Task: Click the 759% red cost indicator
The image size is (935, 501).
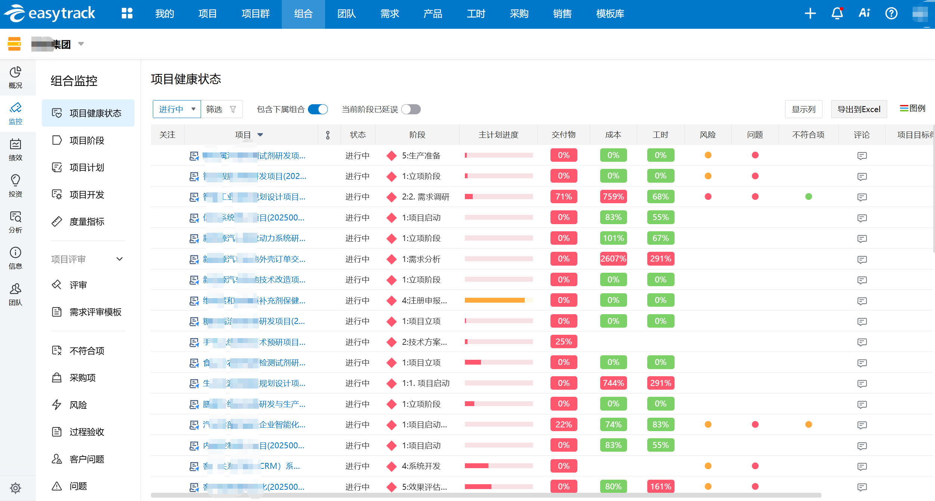Action: point(613,197)
